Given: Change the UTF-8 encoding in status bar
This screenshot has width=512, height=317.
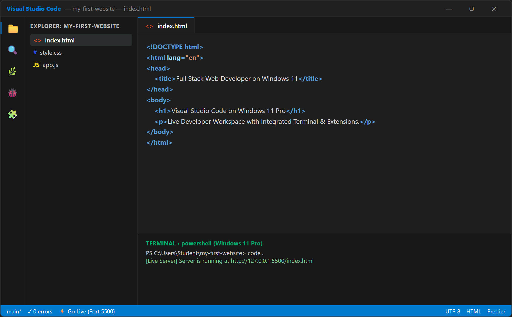Looking at the screenshot, I should 453,311.
